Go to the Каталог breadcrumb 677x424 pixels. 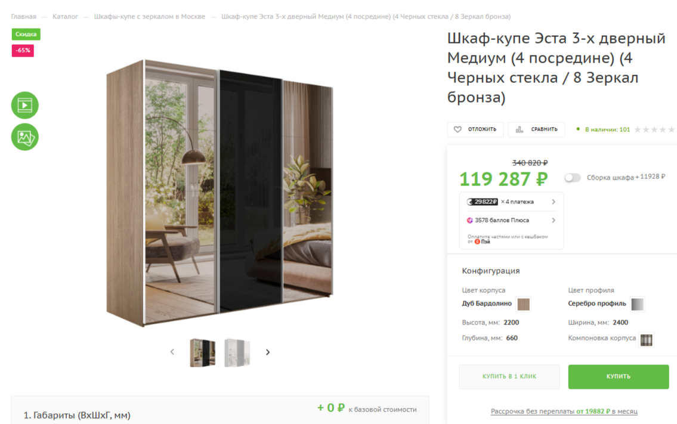coord(65,17)
